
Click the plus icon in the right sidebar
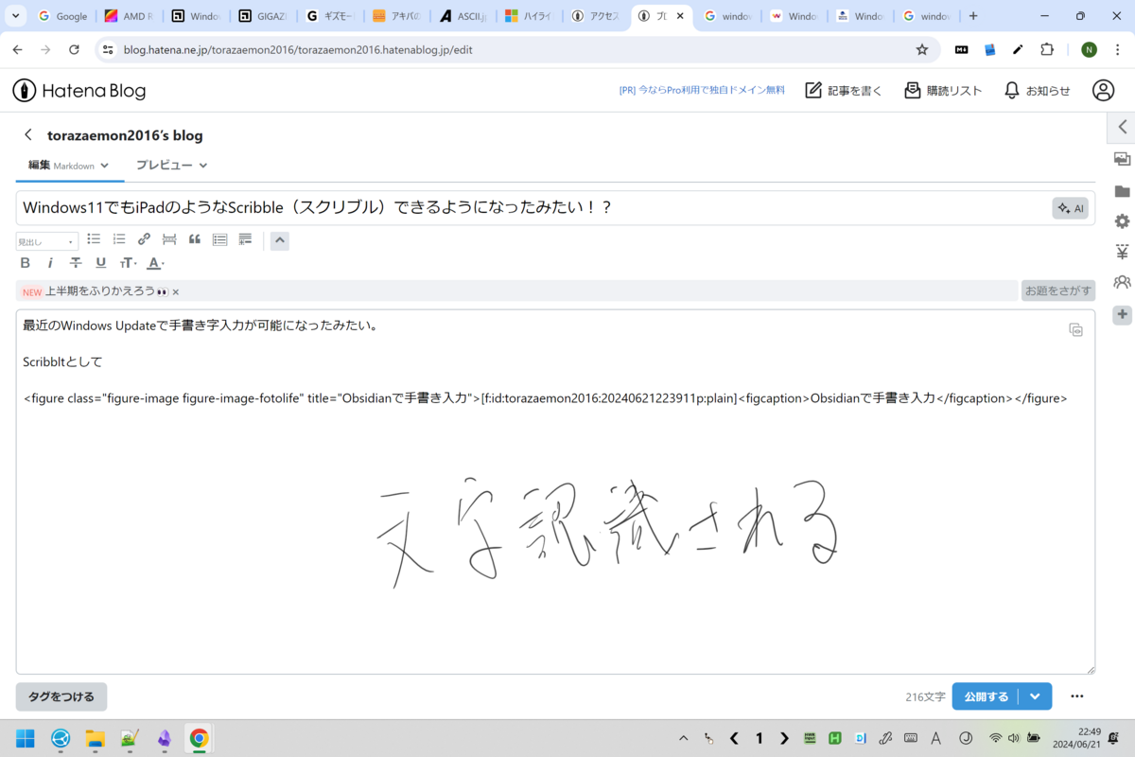[x=1122, y=314]
